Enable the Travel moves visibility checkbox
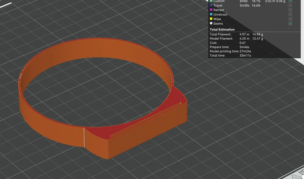304x179 pixels. (290, 5)
